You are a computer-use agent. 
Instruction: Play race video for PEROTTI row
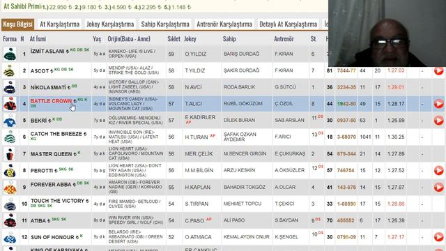pyautogui.click(x=438, y=170)
